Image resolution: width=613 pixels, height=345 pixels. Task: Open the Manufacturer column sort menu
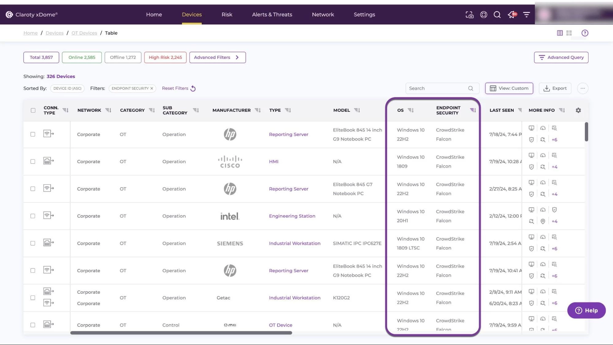point(258,110)
